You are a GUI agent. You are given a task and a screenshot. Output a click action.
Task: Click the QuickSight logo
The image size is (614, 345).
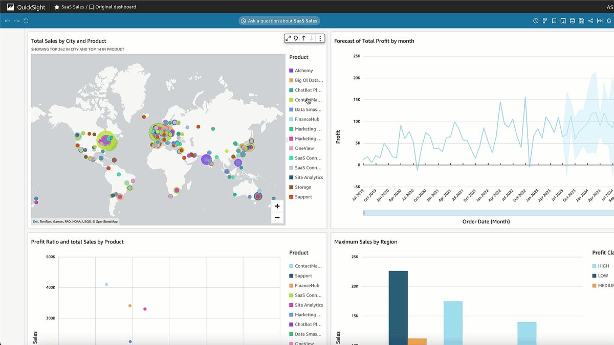tap(26, 7)
